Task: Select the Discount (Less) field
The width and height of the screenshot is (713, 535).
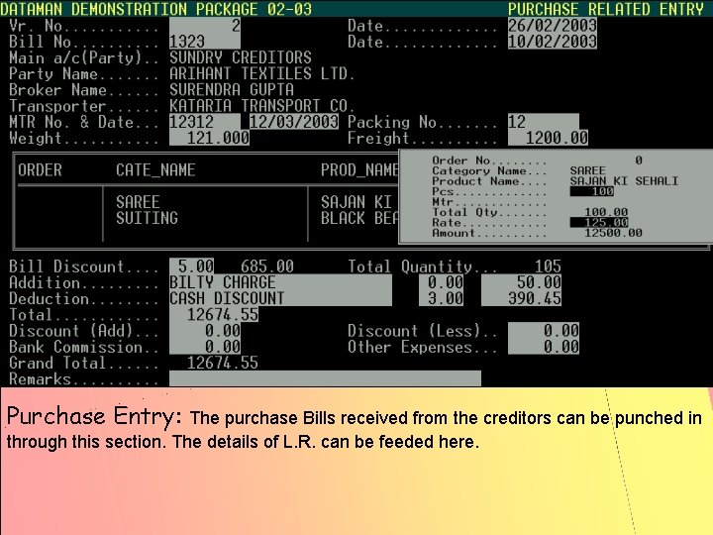Action: (x=544, y=331)
